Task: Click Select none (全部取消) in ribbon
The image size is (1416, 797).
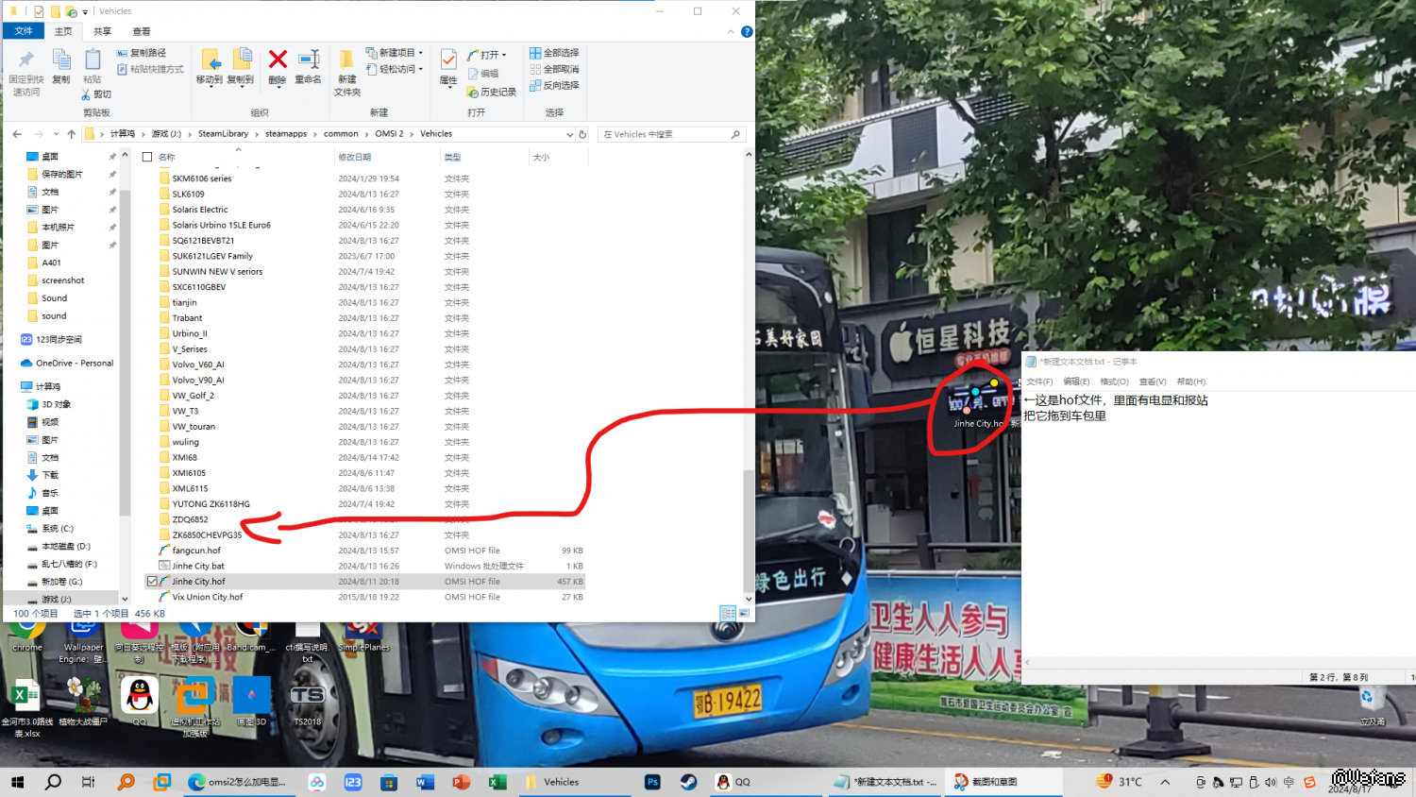Action: 555,69
